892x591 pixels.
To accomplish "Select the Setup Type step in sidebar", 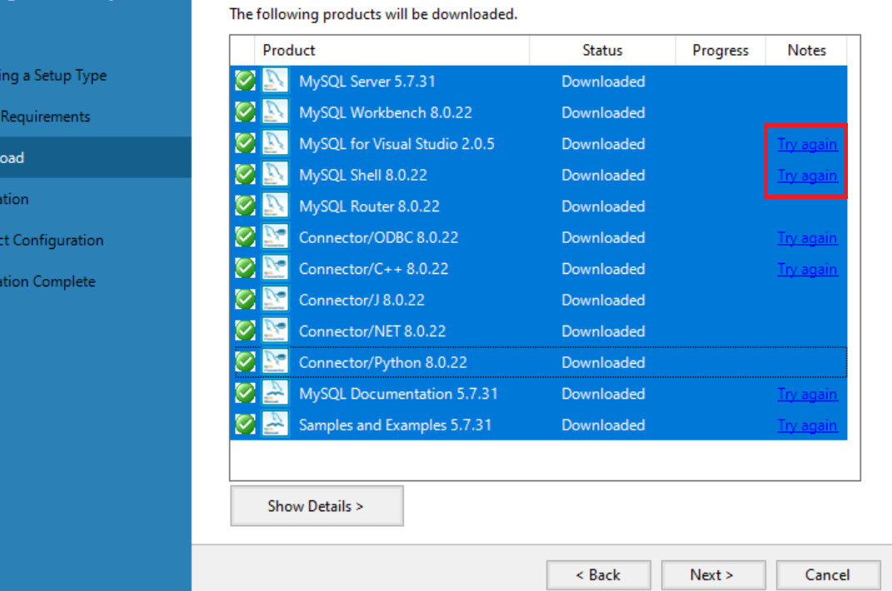I will coord(53,76).
